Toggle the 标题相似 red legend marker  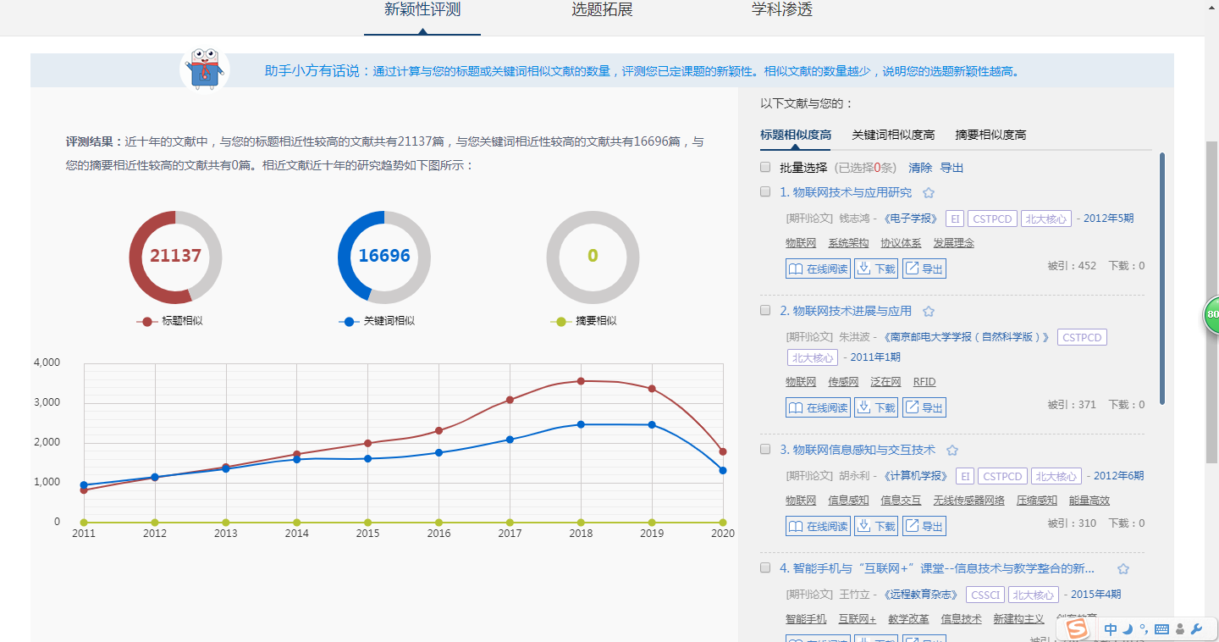coord(147,321)
